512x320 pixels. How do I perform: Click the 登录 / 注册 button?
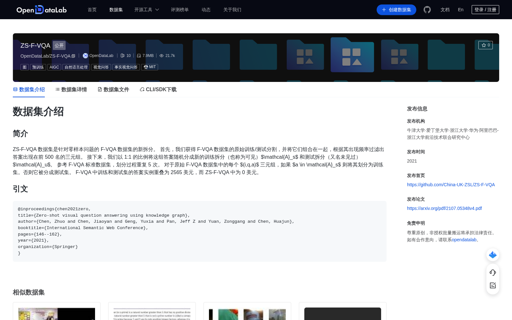pos(485,10)
